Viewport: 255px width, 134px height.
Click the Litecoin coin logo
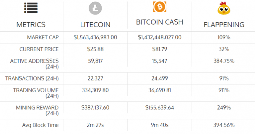pos(95,8)
